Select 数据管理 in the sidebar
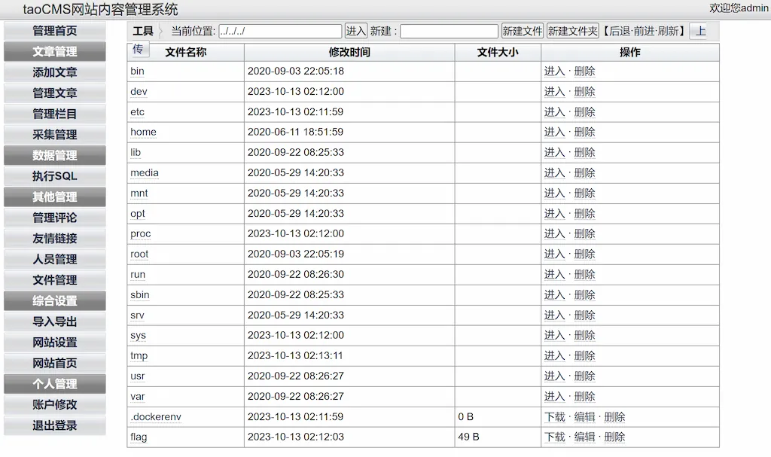This screenshot has height=457, width=771. tap(53, 156)
